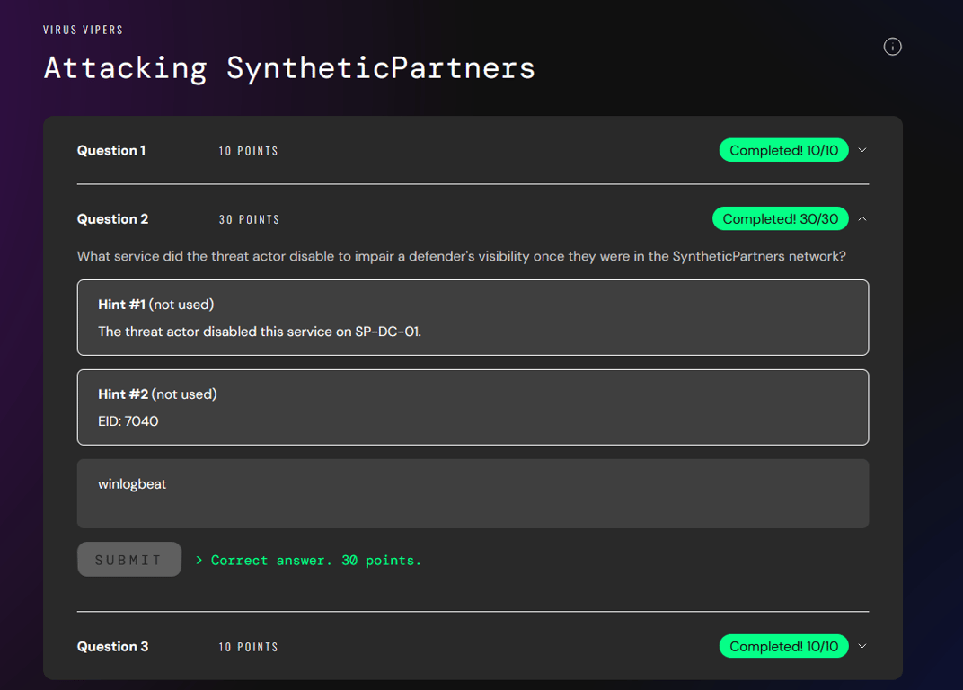The height and width of the screenshot is (690, 963).
Task: Click the Question 3 header label
Action: point(113,647)
